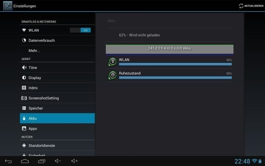Screen dimensions: 265x166
Task: Click the Akku panel title
Action: [112, 21]
